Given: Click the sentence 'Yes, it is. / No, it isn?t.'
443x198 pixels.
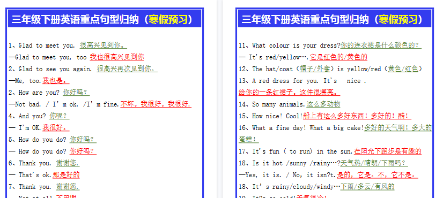Looking at the screenshot, I should (x=291, y=175).
